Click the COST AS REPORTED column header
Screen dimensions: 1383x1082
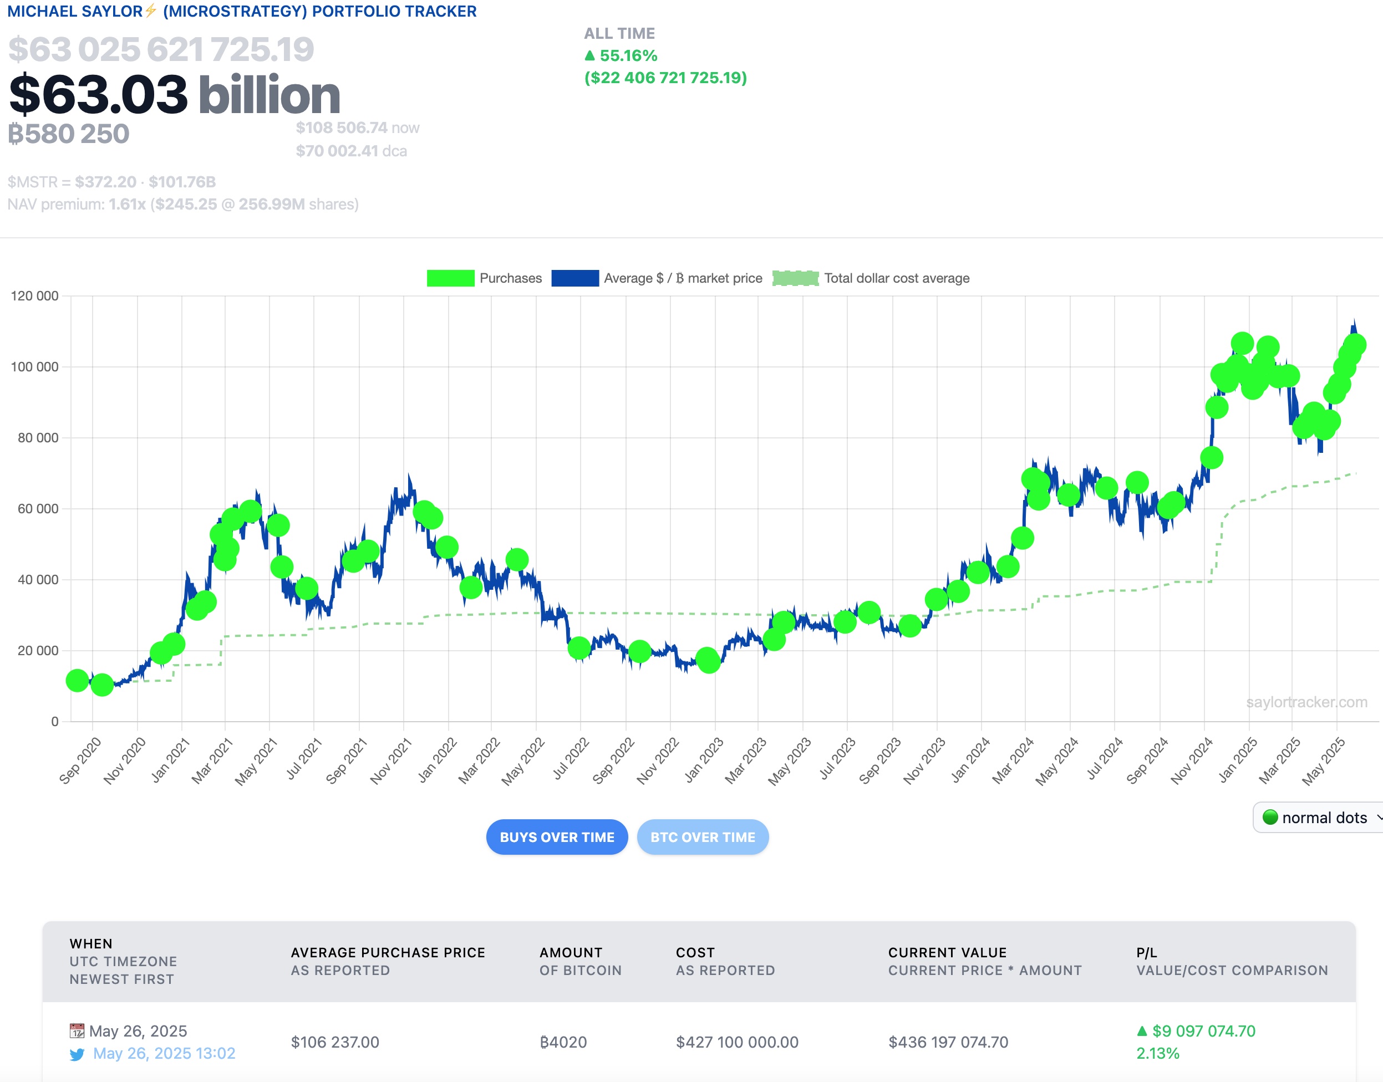coord(725,961)
